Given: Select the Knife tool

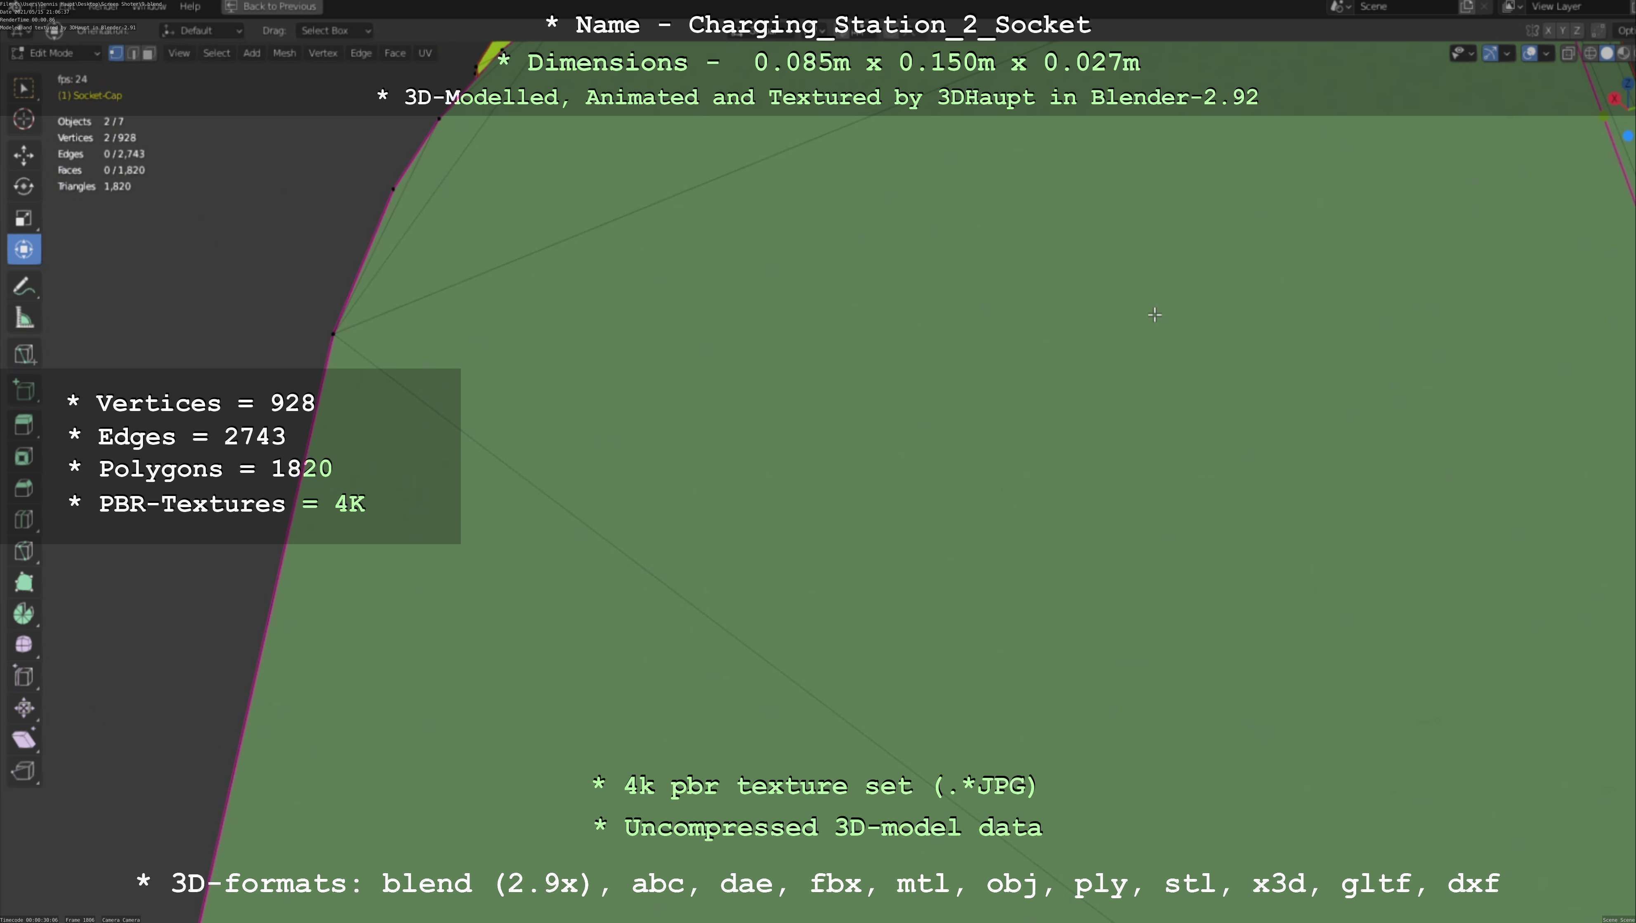Looking at the screenshot, I should click(x=24, y=551).
